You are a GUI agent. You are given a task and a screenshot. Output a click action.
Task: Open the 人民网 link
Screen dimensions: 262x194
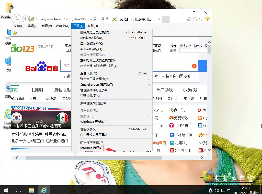(35, 98)
